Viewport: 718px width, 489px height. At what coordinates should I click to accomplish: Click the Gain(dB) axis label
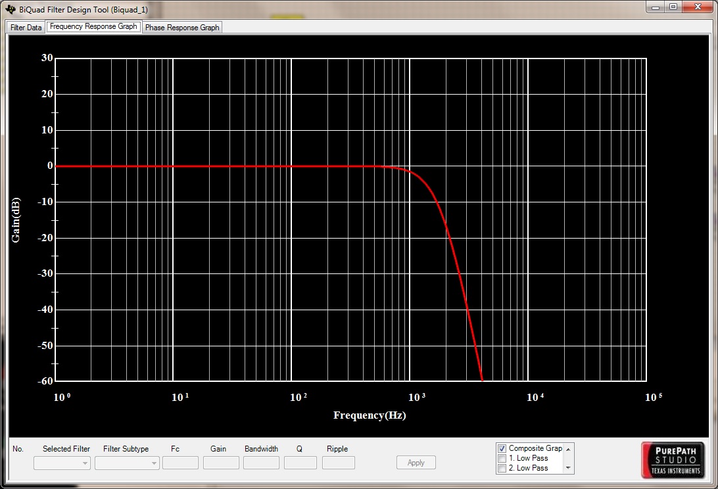[16, 220]
